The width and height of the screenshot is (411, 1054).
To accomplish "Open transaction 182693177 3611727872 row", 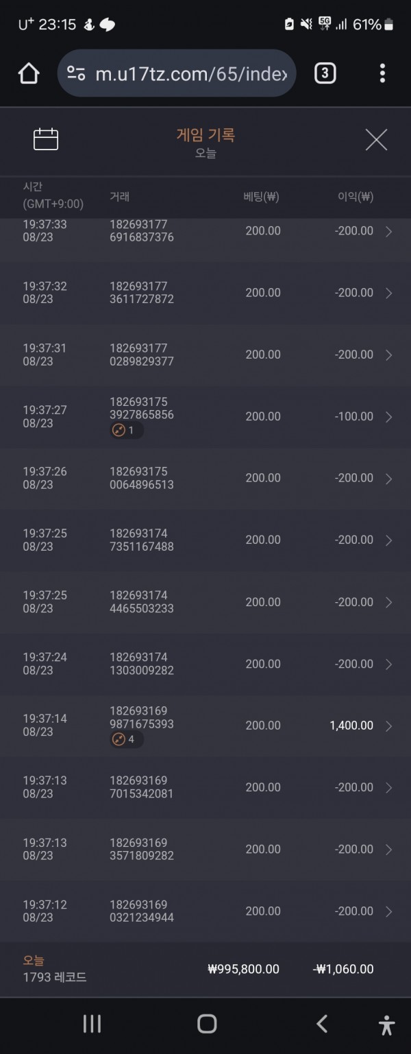I will 206,293.
